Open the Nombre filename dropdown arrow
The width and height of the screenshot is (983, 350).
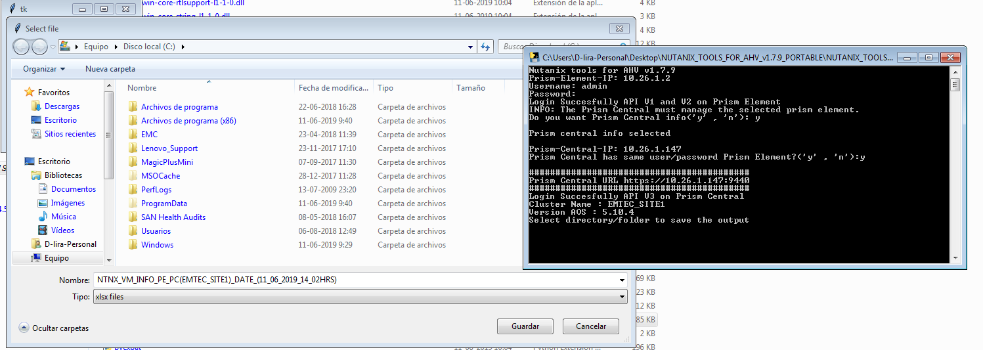click(622, 280)
